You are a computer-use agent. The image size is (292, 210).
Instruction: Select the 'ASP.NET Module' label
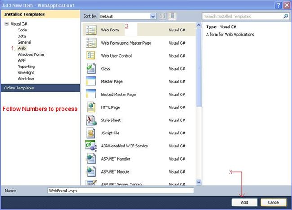[115, 172]
